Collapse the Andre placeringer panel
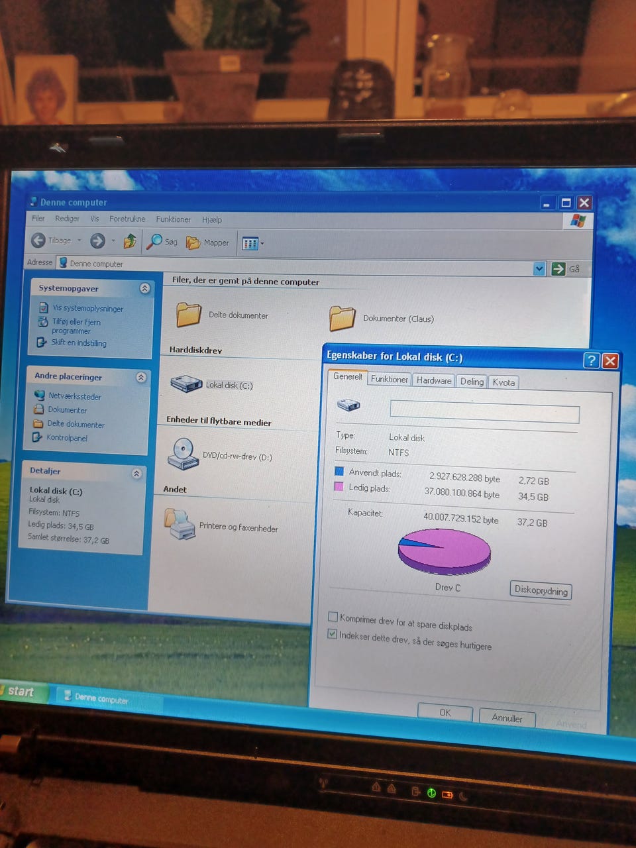636x848 pixels. [x=140, y=377]
